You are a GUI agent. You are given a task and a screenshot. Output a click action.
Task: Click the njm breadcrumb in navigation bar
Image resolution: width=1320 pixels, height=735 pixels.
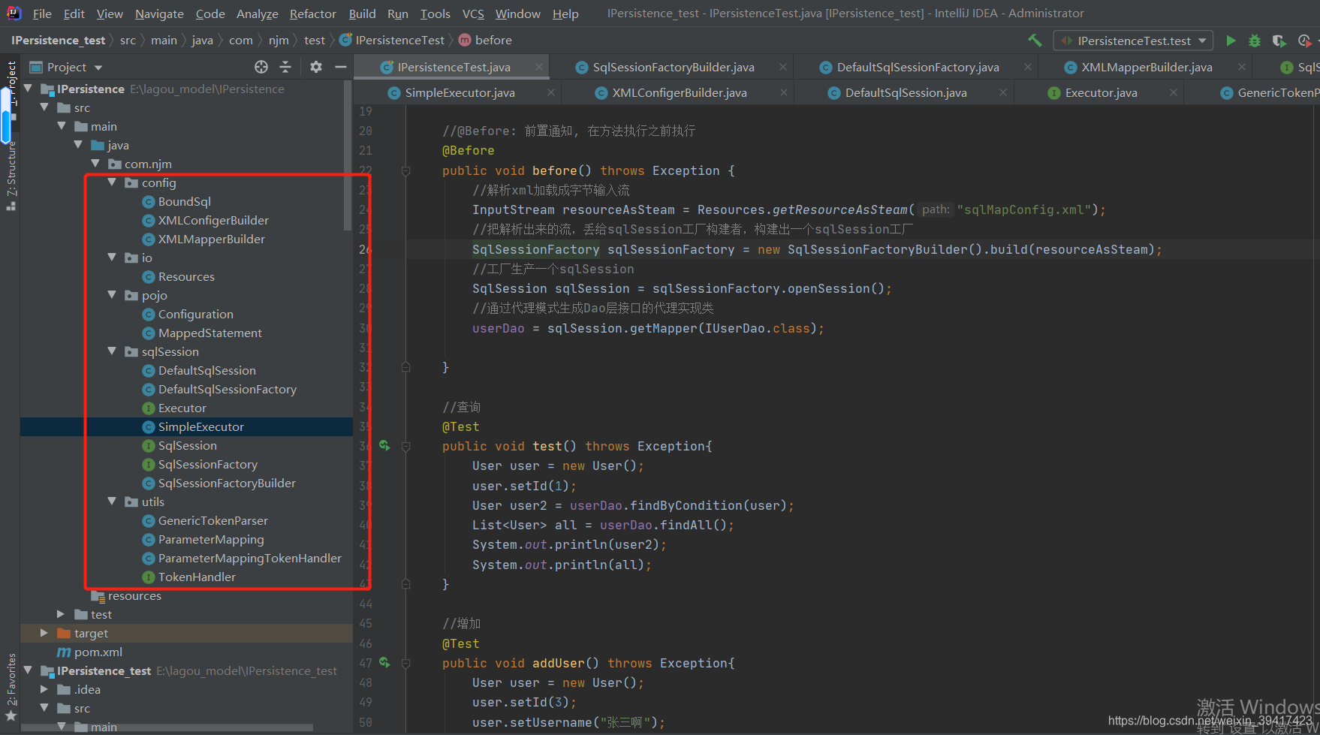click(279, 41)
